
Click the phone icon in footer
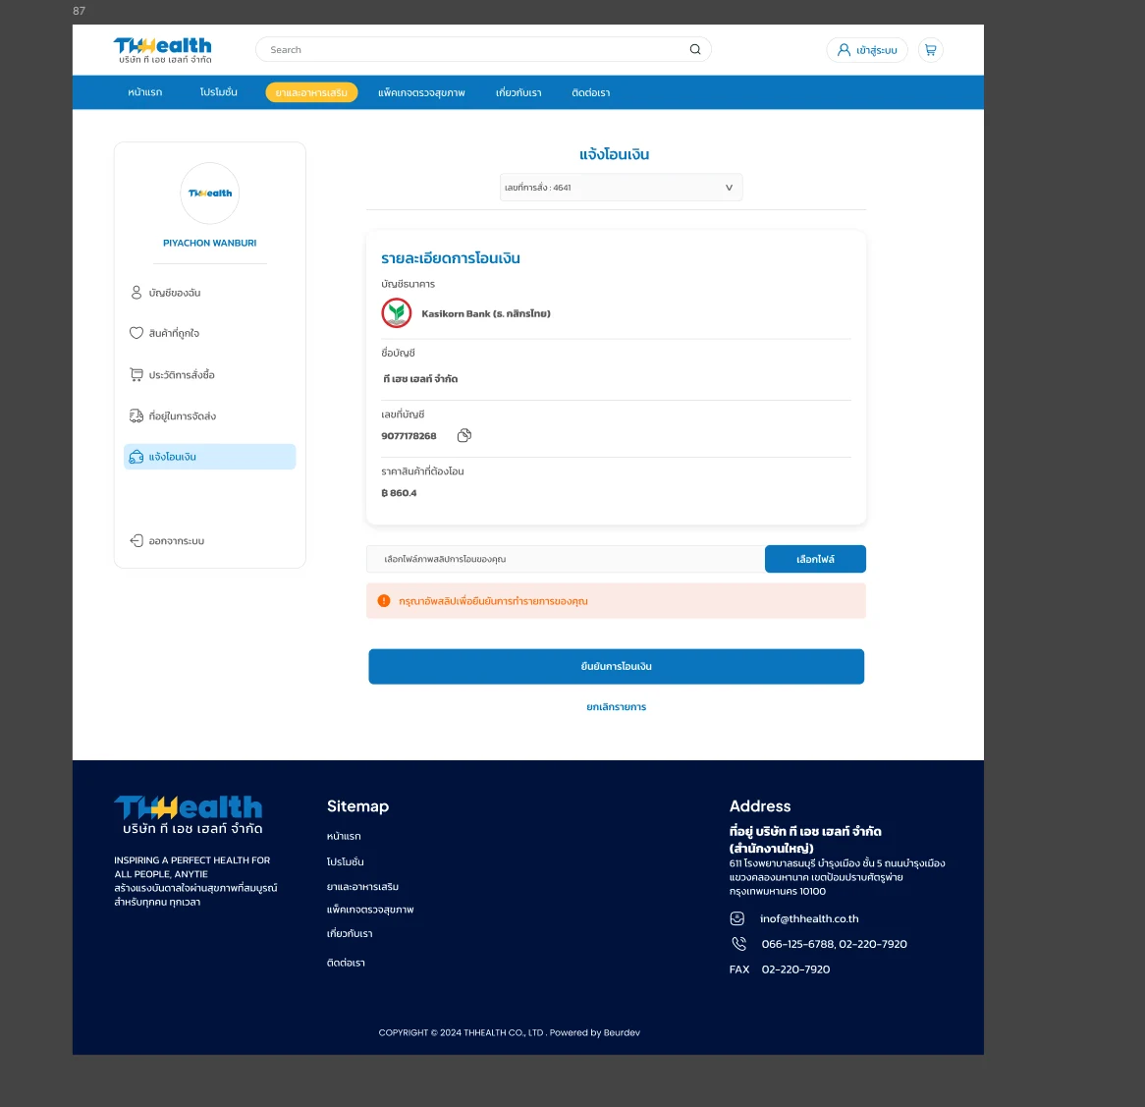[x=739, y=943]
